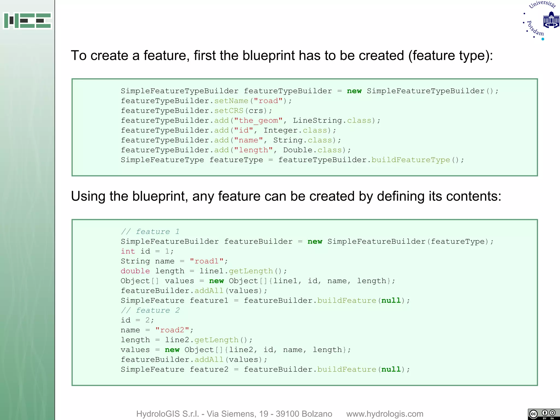
Task: Click the new SimpleFeatureBuilder(featureType) line
Action: (x=307, y=241)
